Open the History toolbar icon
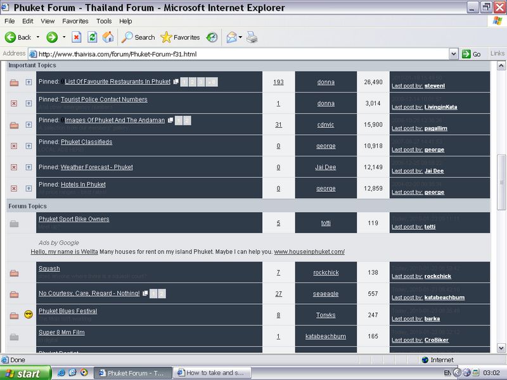The image size is (507, 380). 212,37
